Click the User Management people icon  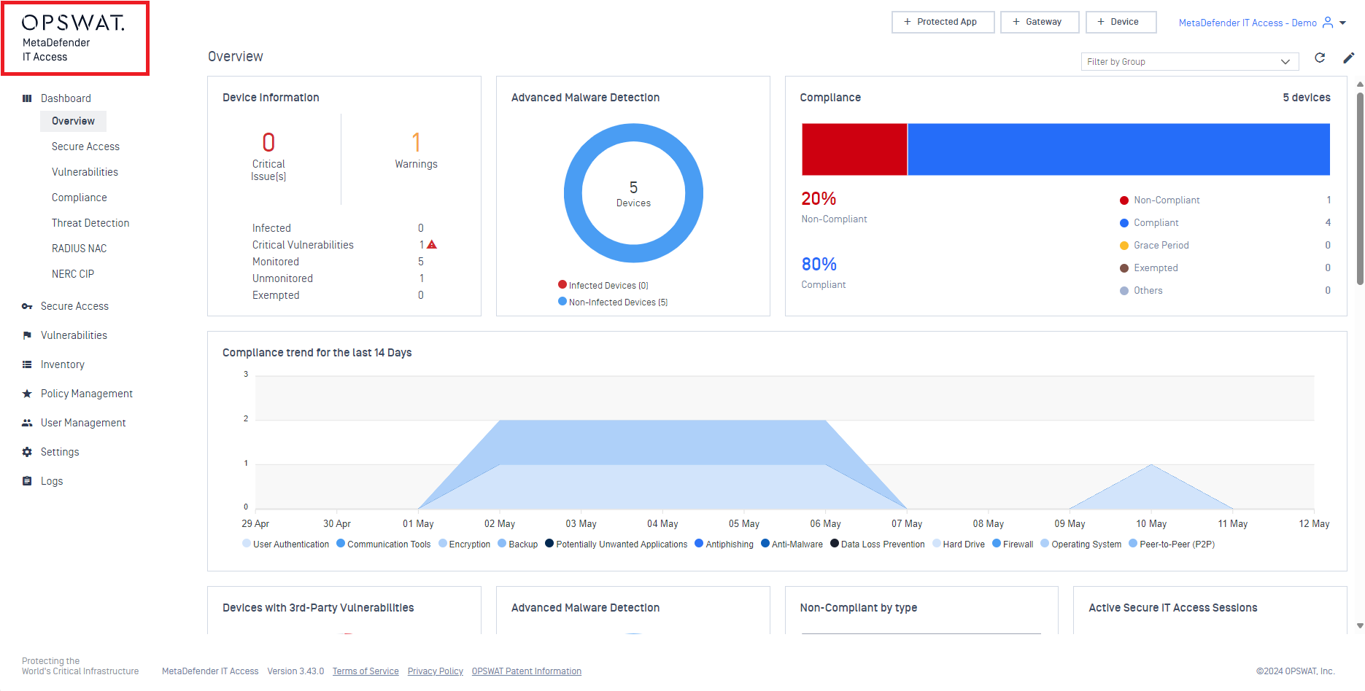27,423
